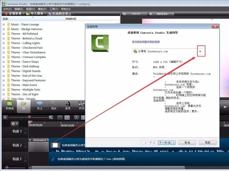Click the 帮助 button in wizard
Image resolution: width=229 pixels, height=171 pixels.
click(208, 142)
